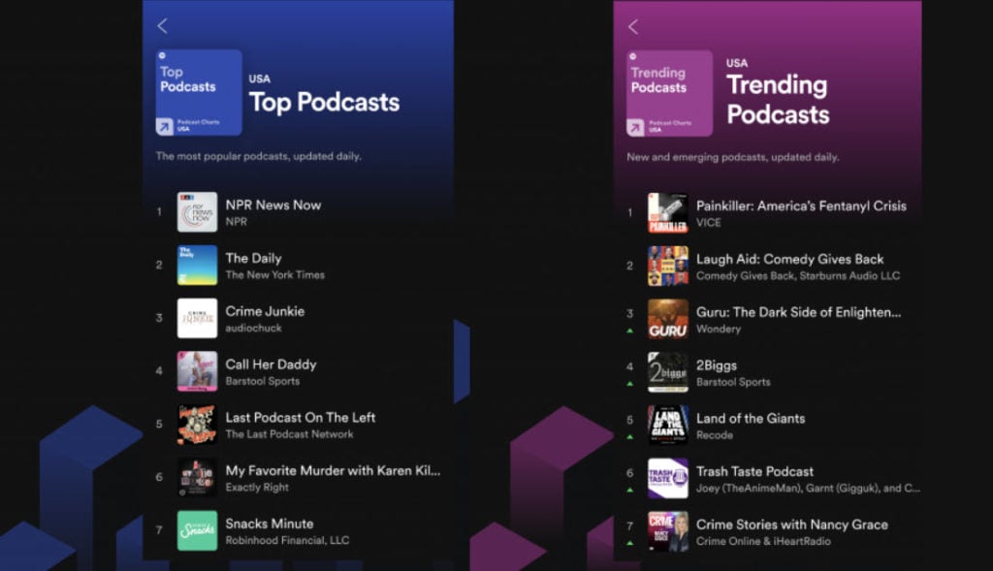
Task: Open Trash Taste Podcast cover art
Action: (667, 479)
